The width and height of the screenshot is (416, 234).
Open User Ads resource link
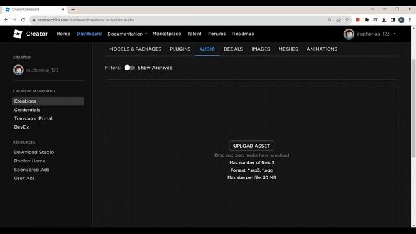click(x=25, y=178)
